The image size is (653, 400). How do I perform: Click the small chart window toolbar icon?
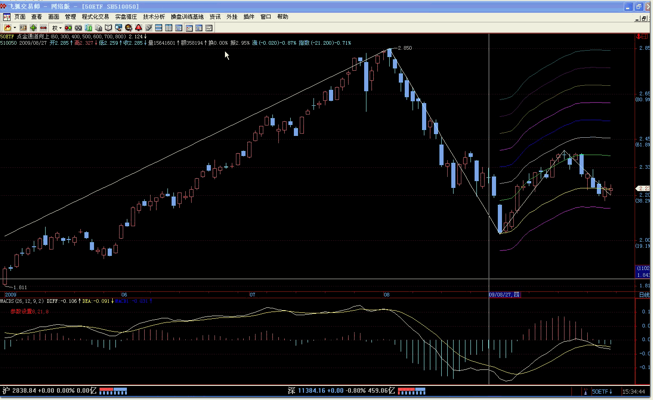coord(178,28)
